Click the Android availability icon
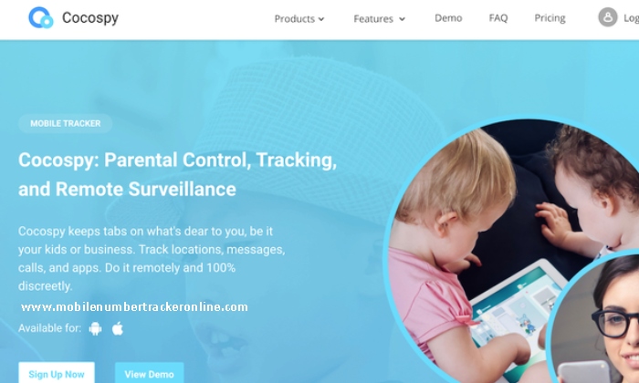Image resolution: width=639 pixels, height=383 pixels. pyautogui.click(x=95, y=328)
